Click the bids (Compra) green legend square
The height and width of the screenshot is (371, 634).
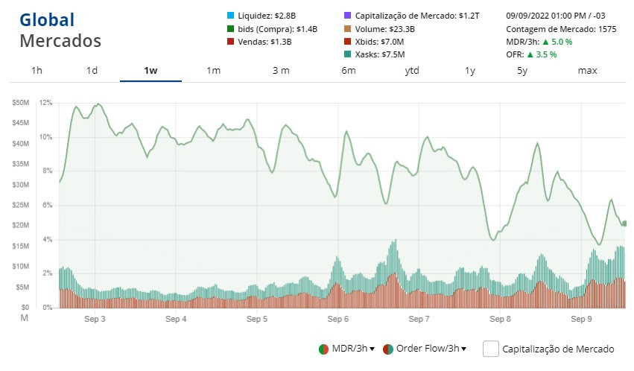point(230,29)
